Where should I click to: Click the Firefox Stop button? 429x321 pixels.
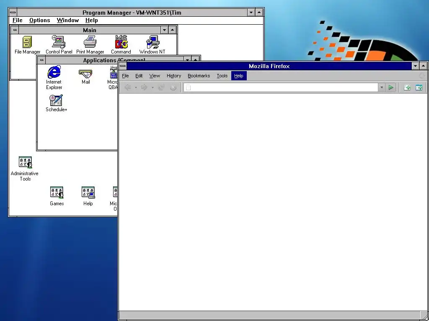pyautogui.click(x=173, y=87)
